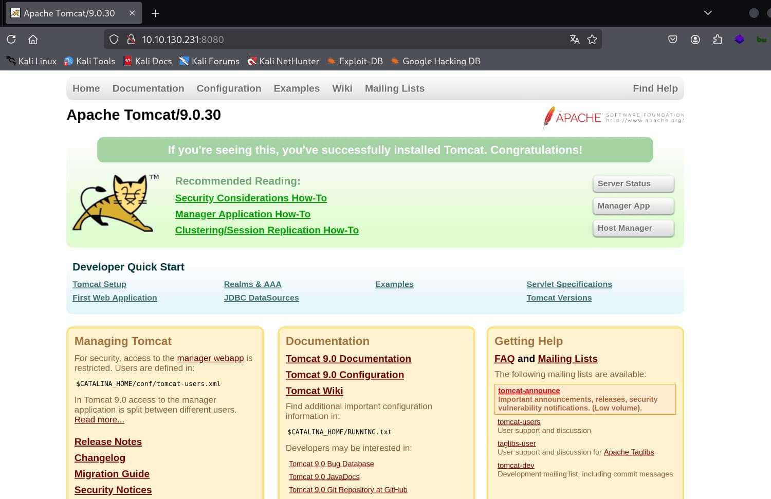Click the tracking protection shield icon

coord(114,40)
